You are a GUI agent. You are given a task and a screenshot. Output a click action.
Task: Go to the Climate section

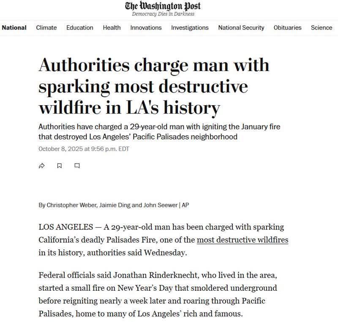coord(46,27)
